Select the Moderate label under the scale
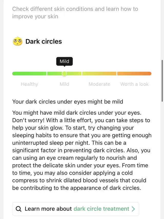 pyautogui.click(x=99, y=84)
